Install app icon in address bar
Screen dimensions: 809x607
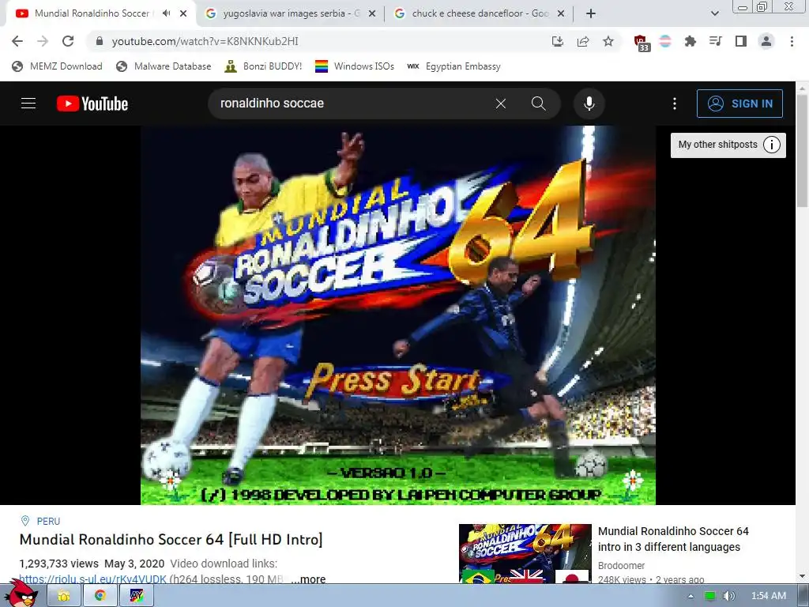point(557,41)
